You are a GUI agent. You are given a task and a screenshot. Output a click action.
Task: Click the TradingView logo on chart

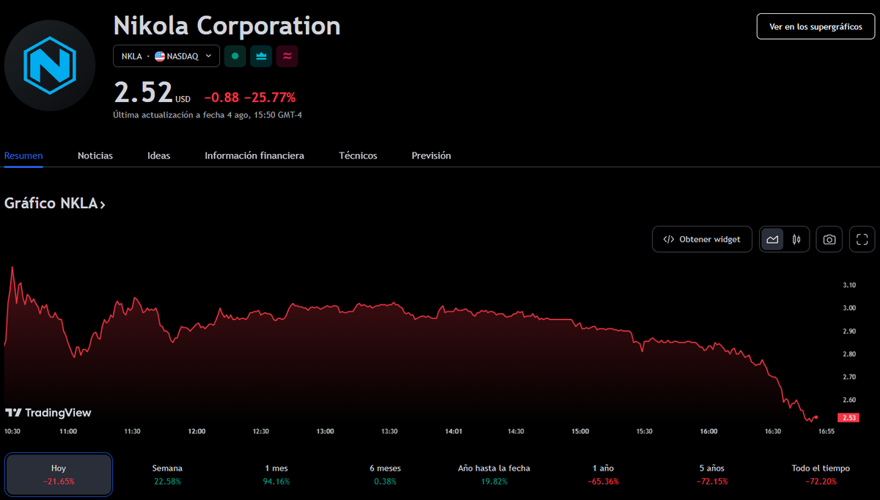pos(48,413)
